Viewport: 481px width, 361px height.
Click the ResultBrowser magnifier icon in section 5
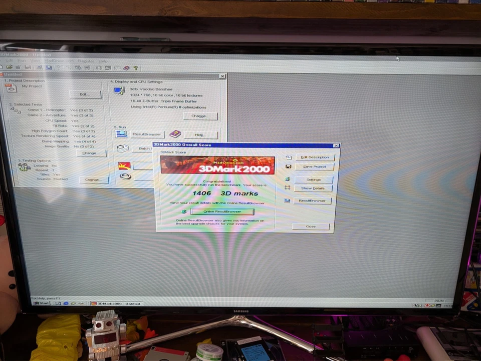pos(121,134)
